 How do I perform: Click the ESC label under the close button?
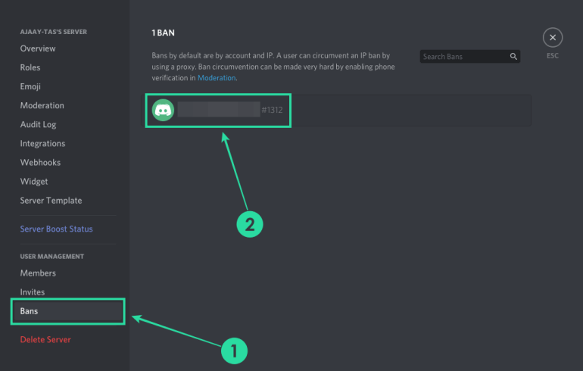tap(553, 56)
